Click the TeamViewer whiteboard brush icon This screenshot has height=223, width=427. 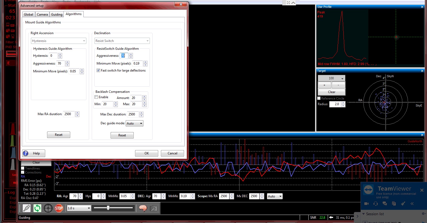point(403,204)
